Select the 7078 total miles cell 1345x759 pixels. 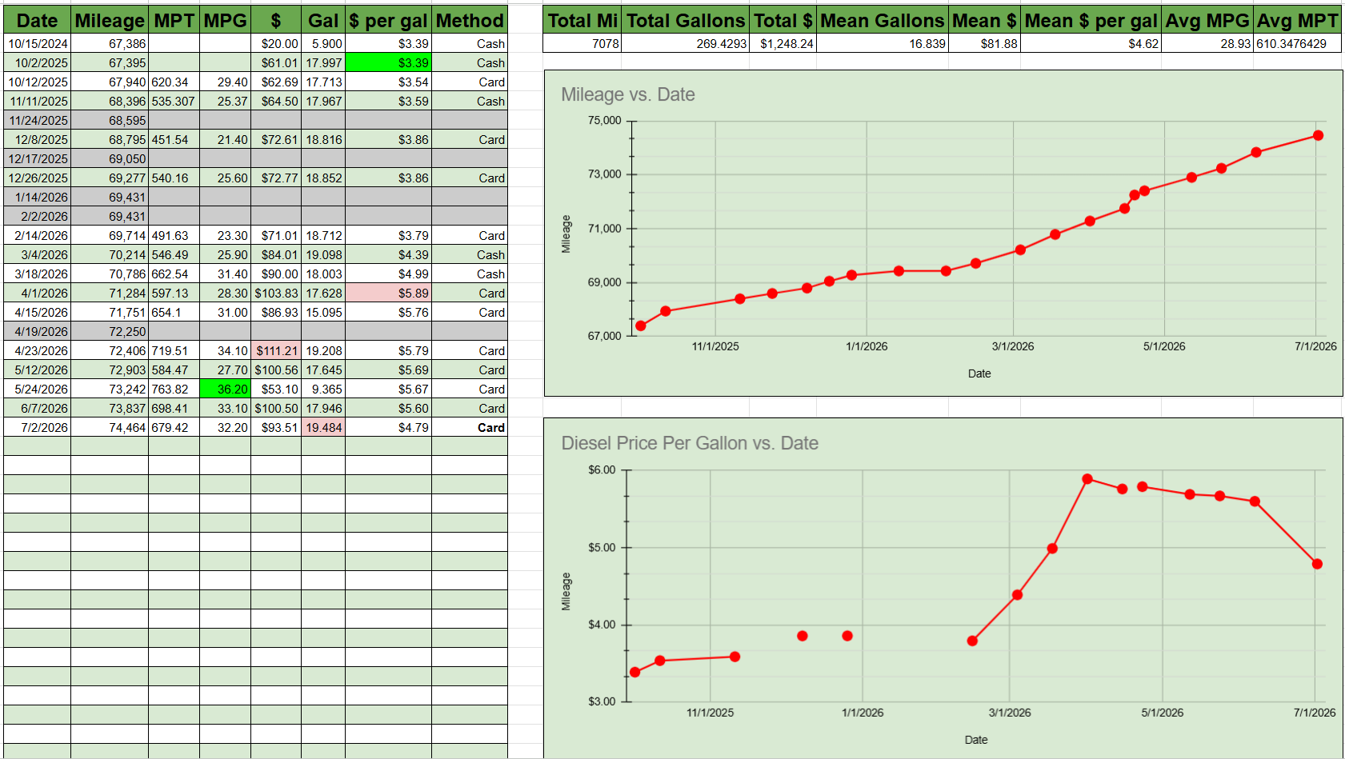tap(582, 43)
